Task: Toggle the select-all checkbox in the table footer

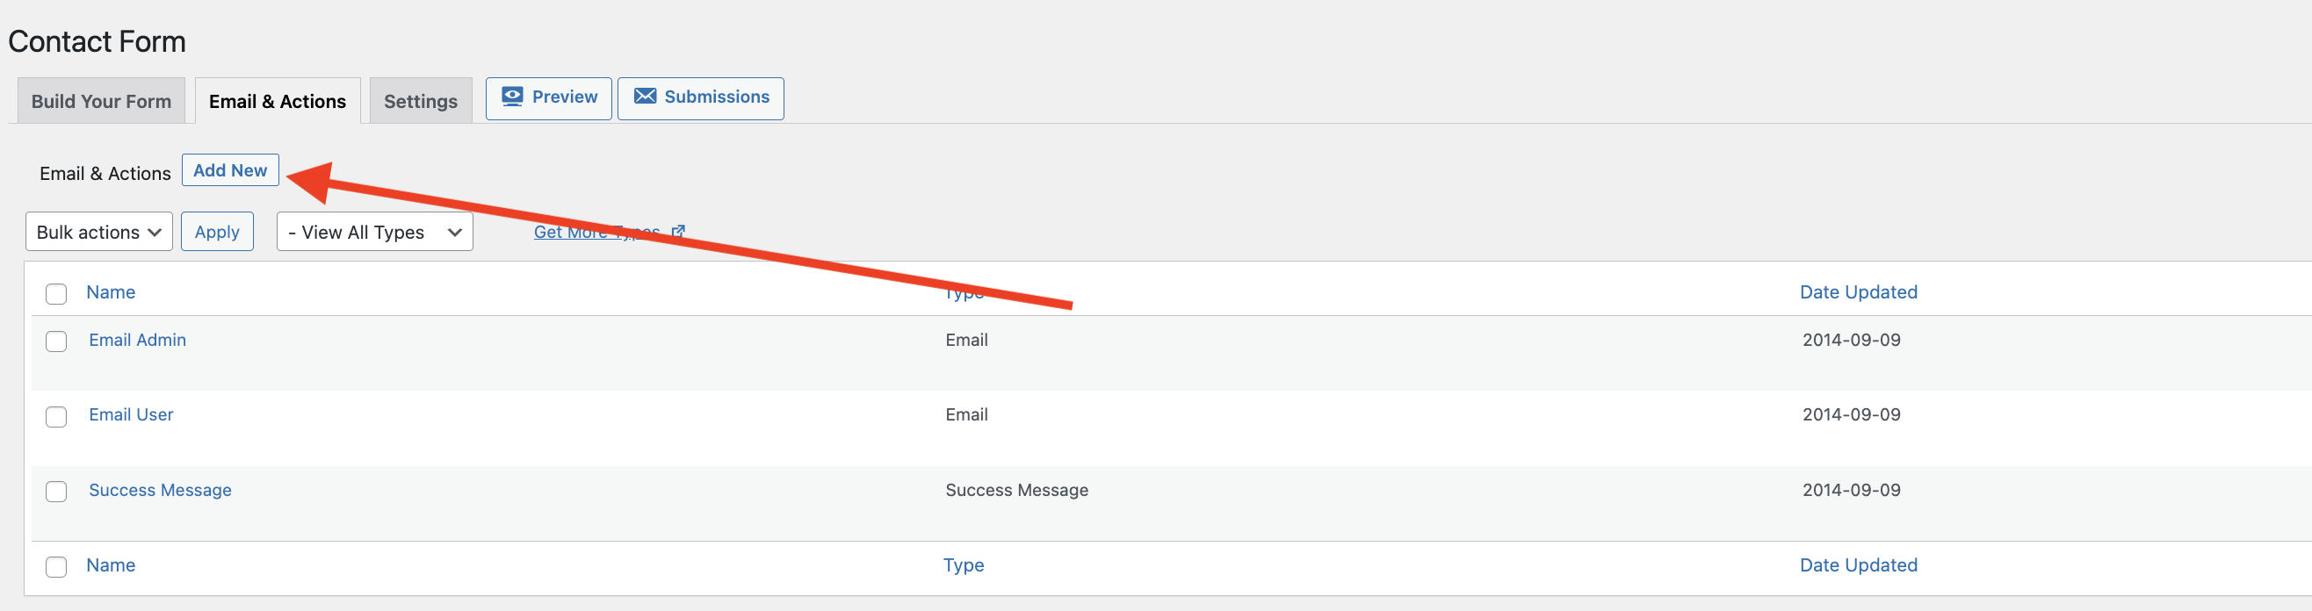Action: [56, 567]
